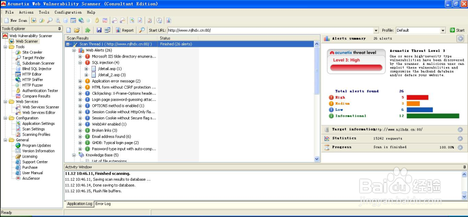Open the Actions menu
468x217 pixels.
click(26, 12)
